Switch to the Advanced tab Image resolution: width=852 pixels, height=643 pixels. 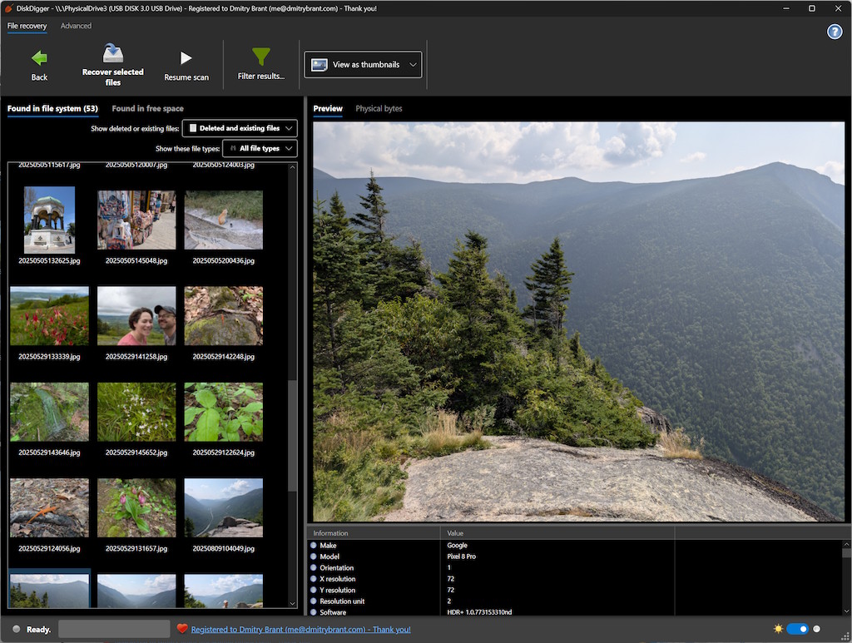[76, 26]
